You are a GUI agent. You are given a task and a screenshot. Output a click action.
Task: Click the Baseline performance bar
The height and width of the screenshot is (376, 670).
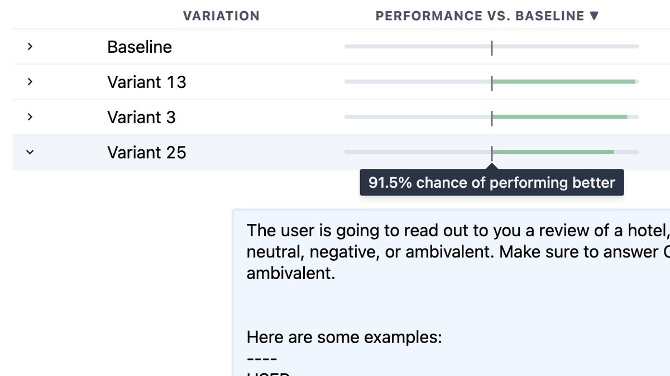(491, 46)
